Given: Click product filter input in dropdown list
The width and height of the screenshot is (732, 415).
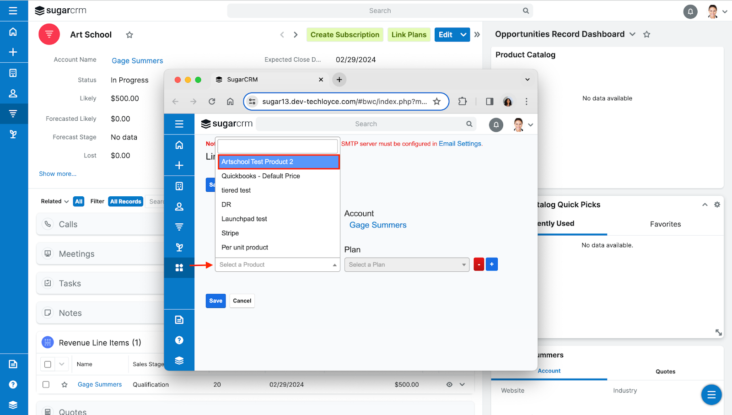Looking at the screenshot, I should (278, 146).
